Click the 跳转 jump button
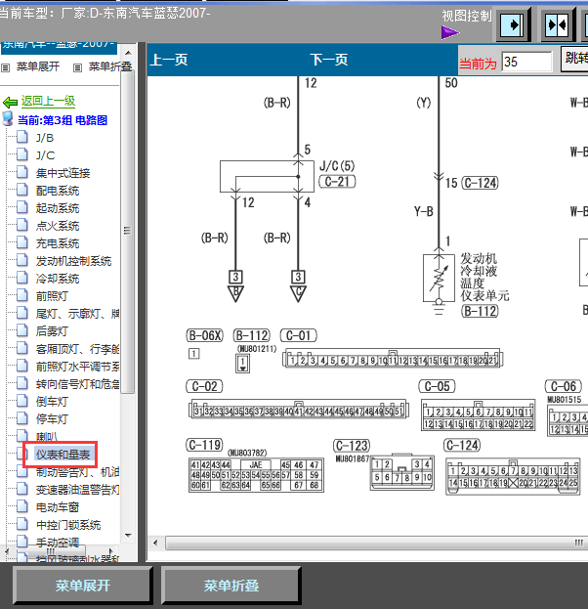The image size is (588, 609). [574, 60]
